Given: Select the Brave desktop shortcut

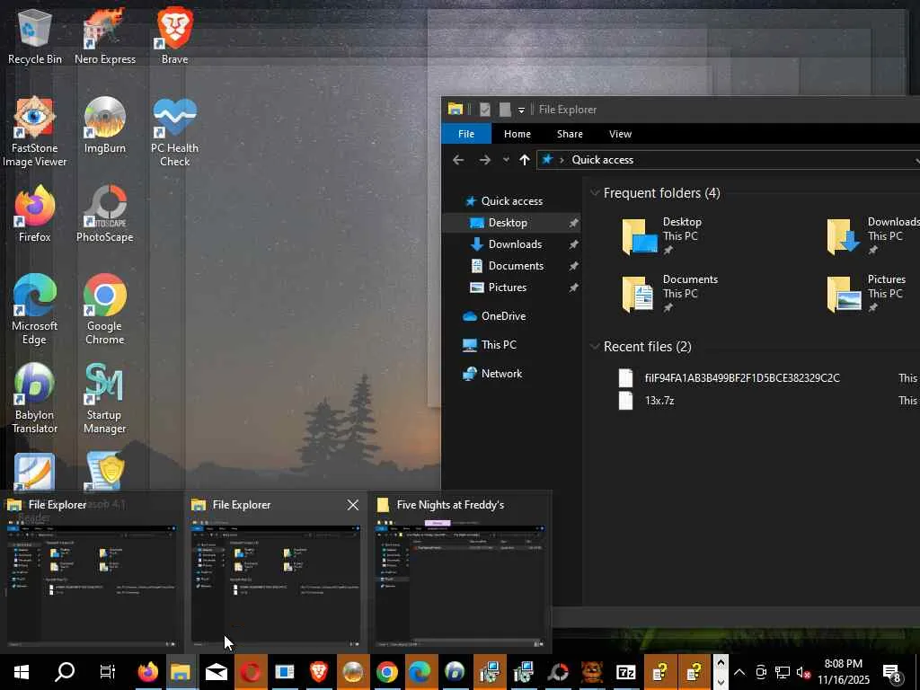Looking at the screenshot, I should (174, 35).
